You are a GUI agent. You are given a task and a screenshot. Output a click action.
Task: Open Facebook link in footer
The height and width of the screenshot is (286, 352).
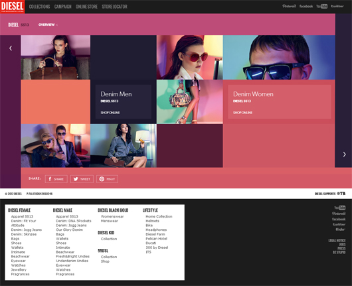[339, 219]
